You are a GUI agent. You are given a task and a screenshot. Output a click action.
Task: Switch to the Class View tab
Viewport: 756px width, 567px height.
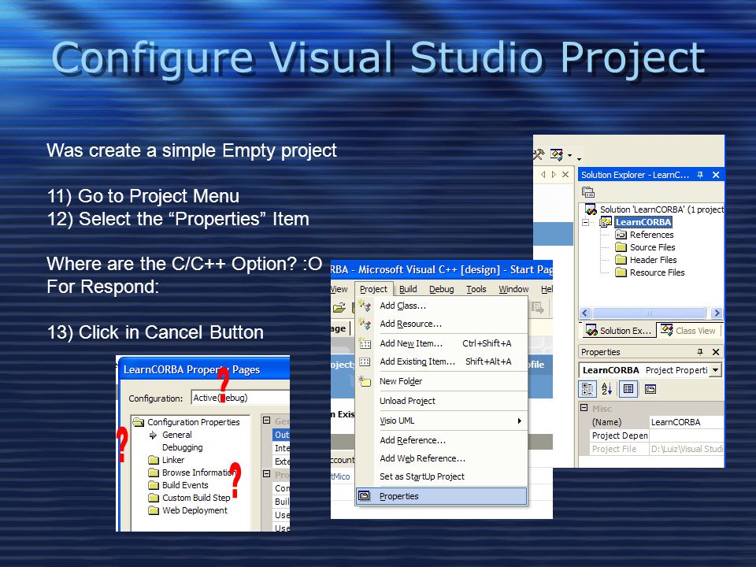(x=688, y=331)
